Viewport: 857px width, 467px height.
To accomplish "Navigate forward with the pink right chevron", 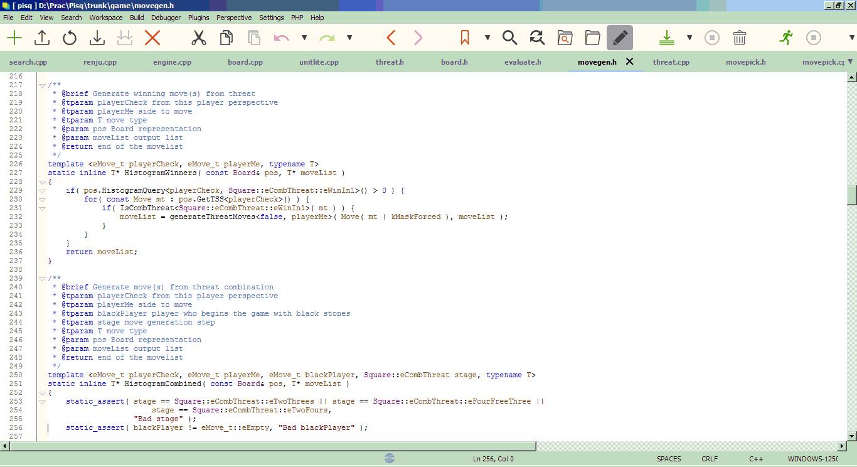I will pyautogui.click(x=418, y=38).
